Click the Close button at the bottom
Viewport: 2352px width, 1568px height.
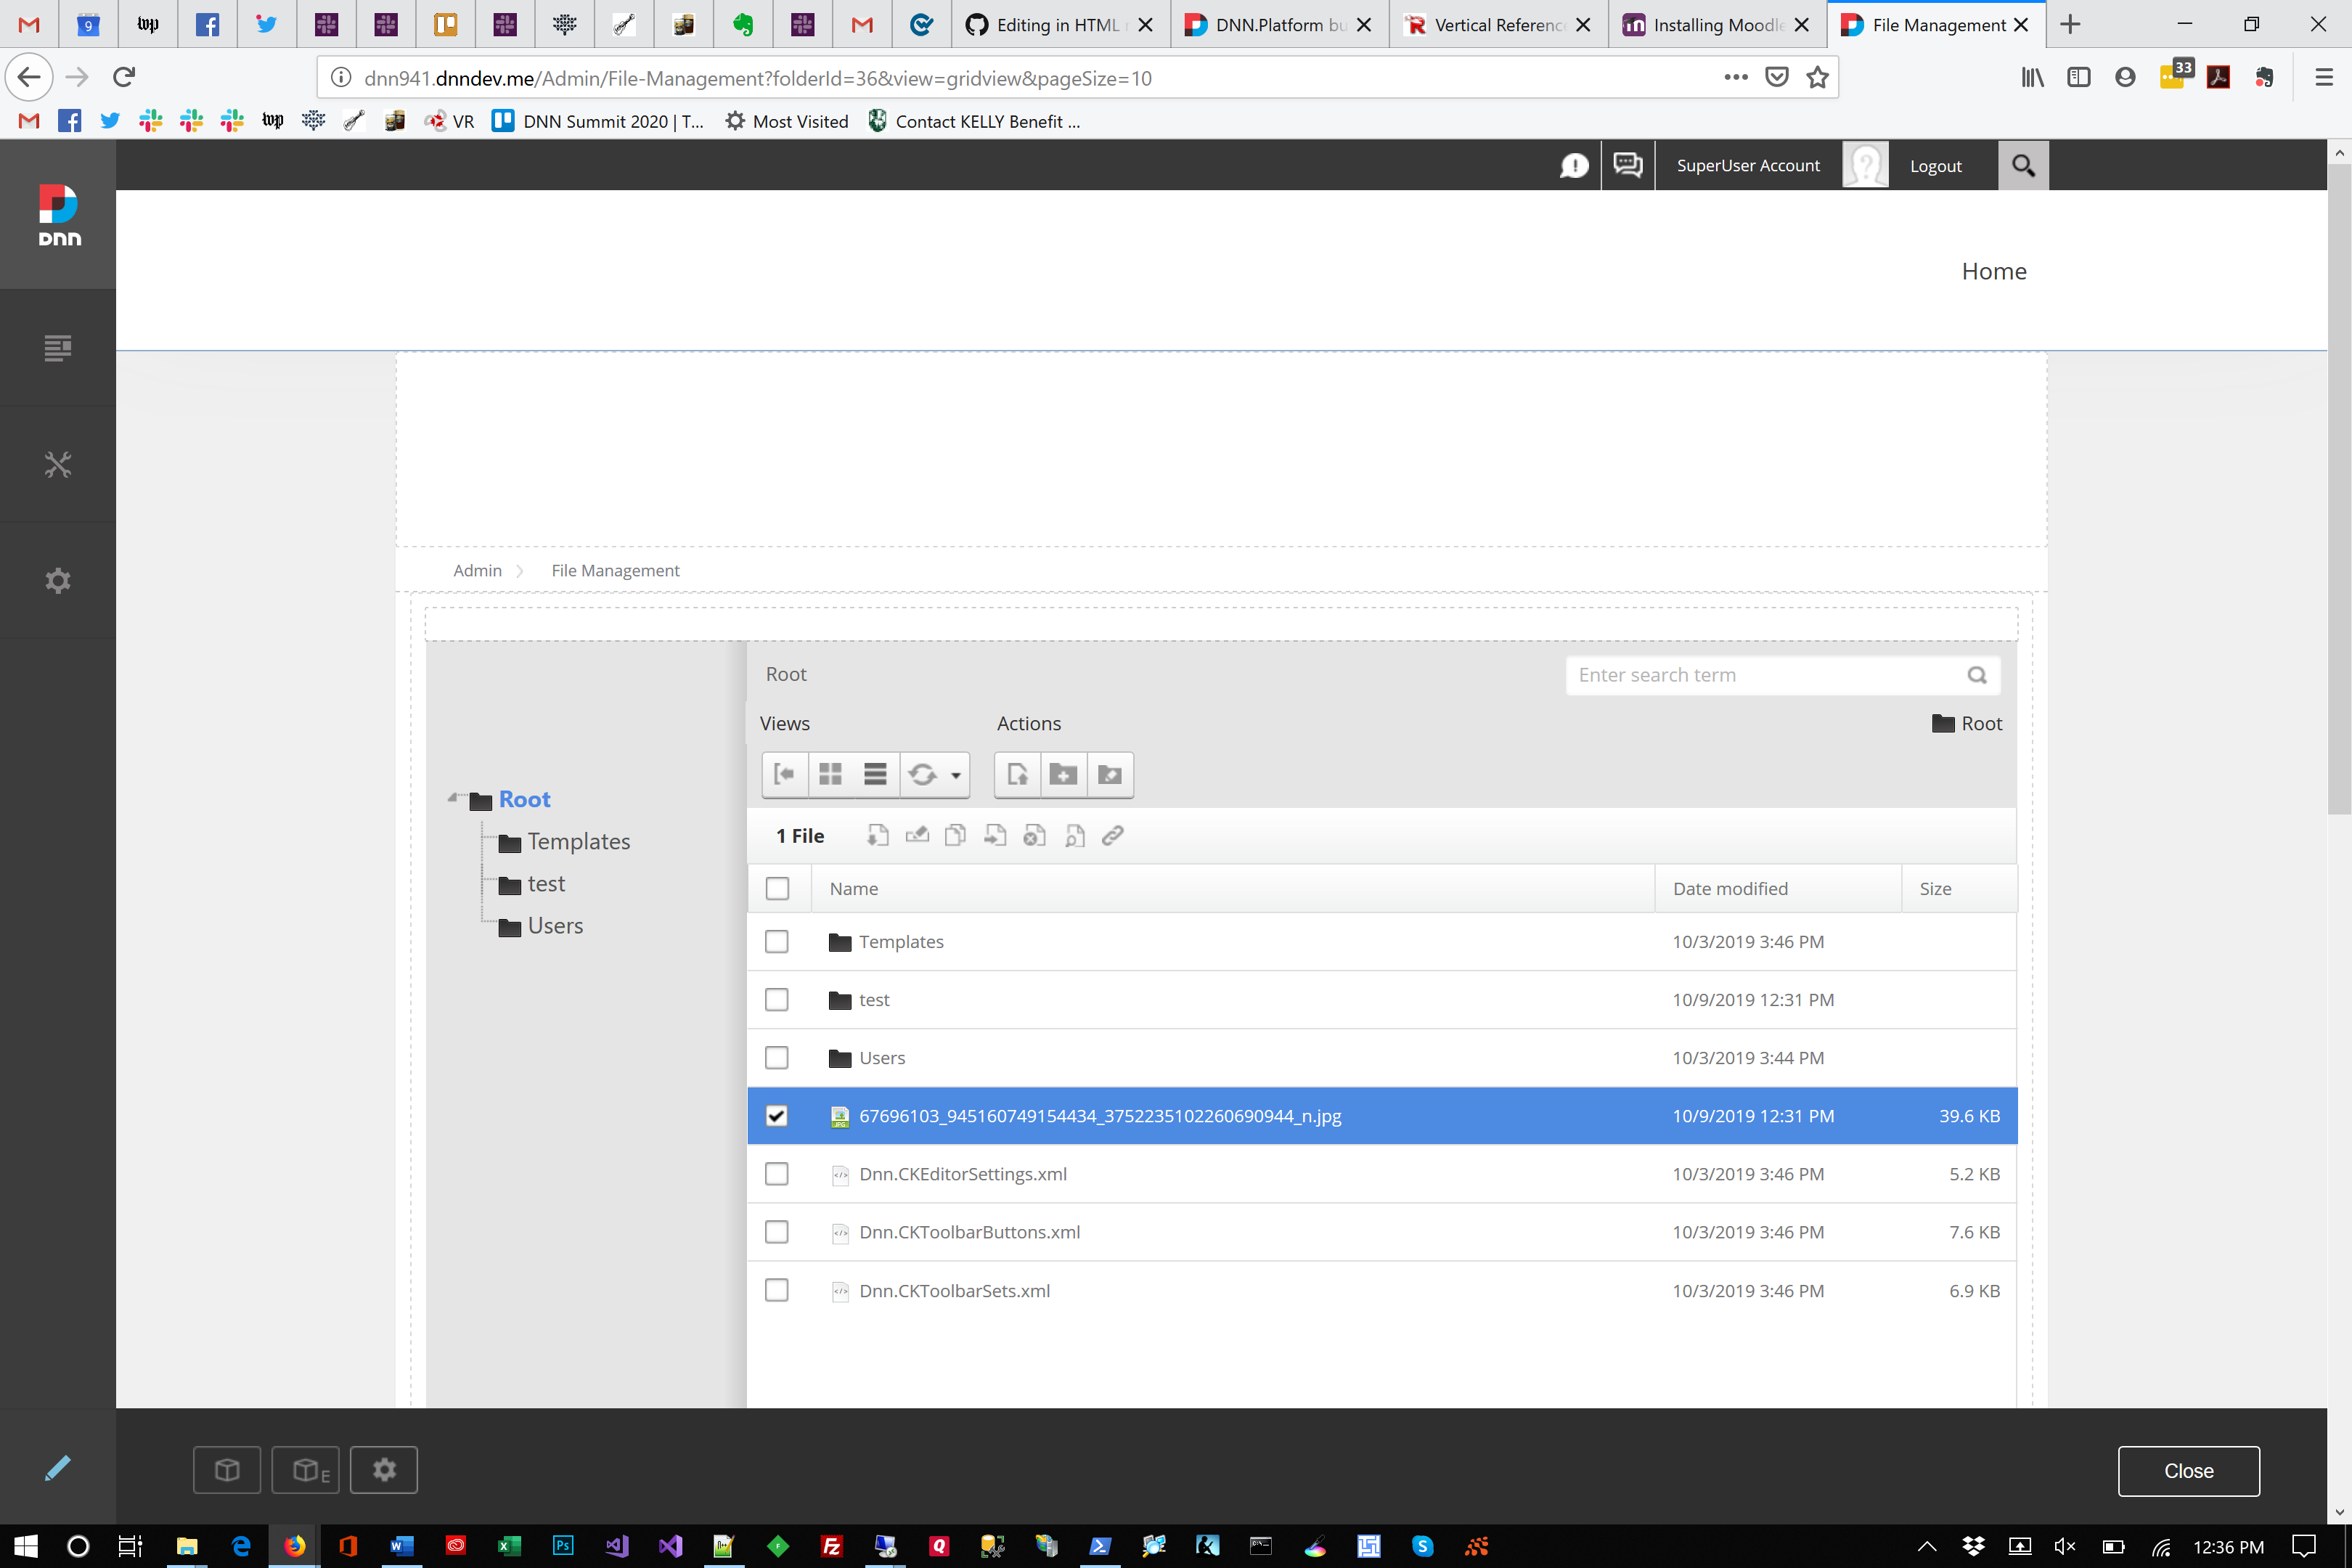coord(2188,1470)
